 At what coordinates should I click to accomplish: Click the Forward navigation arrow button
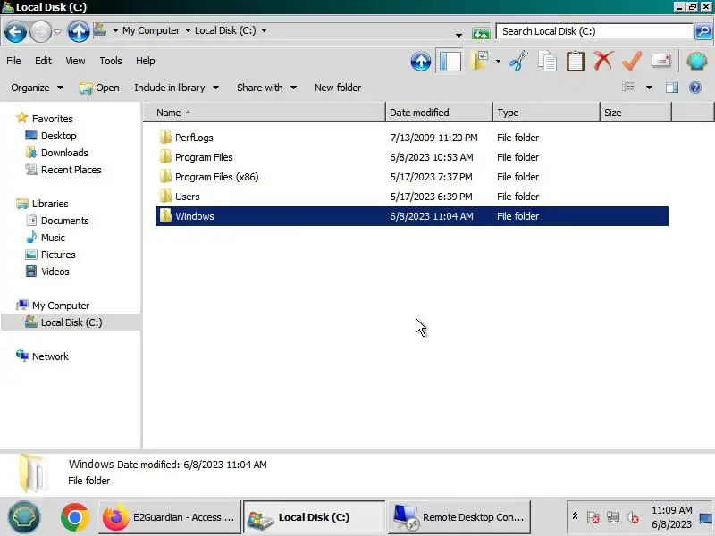[40, 32]
